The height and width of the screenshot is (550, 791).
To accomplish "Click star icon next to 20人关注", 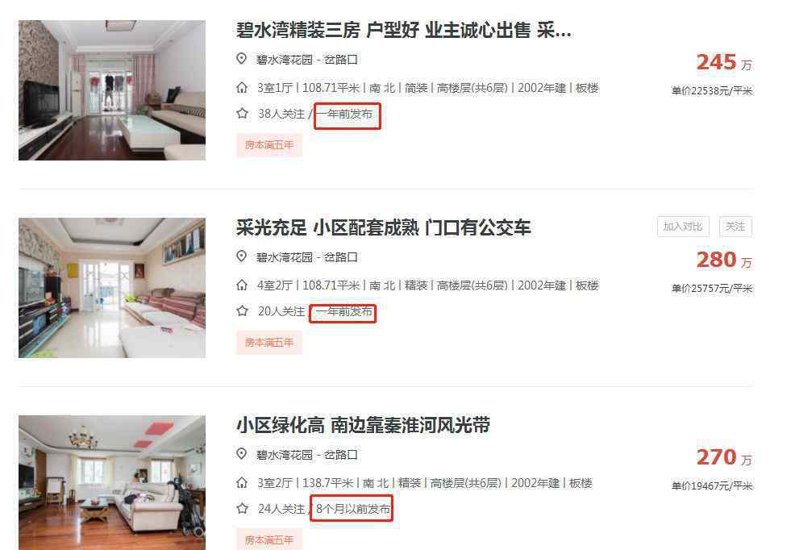I will click(242, 311).
